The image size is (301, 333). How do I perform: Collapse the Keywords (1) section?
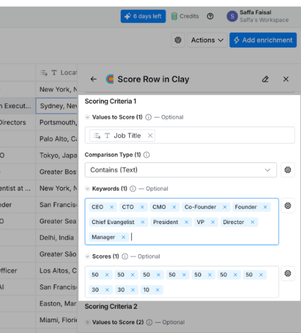(88, 188)
